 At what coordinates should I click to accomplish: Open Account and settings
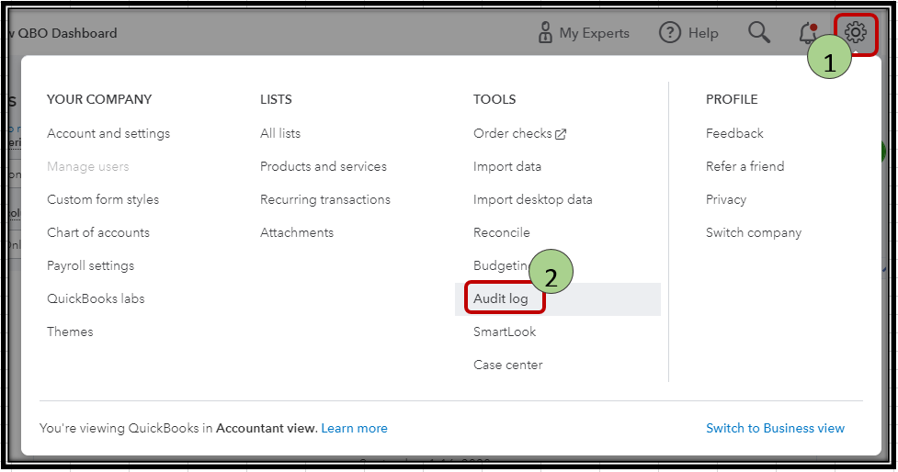click(108, 133)
